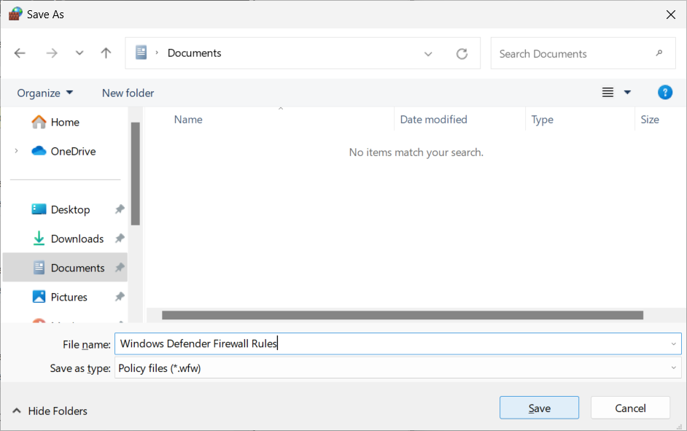The width and height of the screenshot is (687, 431).
Task: Click the search magnifier icon
Action: tap(659, 53)
